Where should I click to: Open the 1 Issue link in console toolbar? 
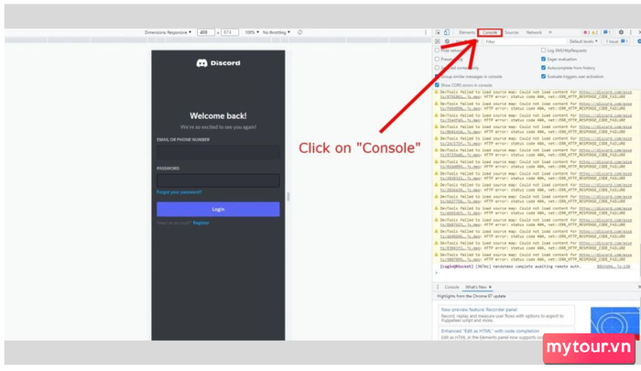click(x=616, y=41)
